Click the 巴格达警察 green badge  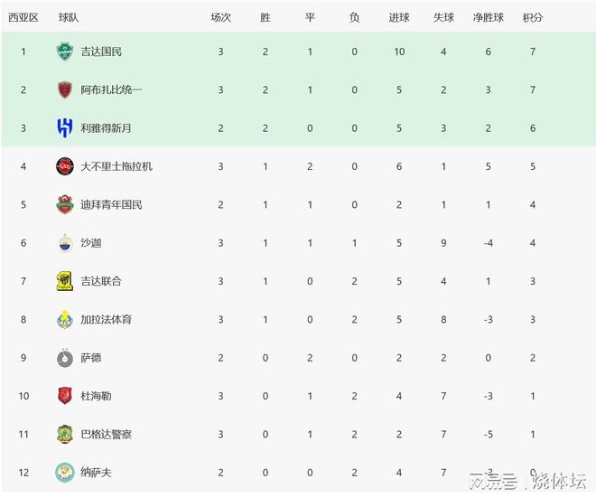point(64,434)
